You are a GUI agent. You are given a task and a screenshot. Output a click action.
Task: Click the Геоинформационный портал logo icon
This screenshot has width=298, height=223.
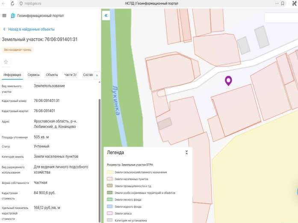pos(13,15)
